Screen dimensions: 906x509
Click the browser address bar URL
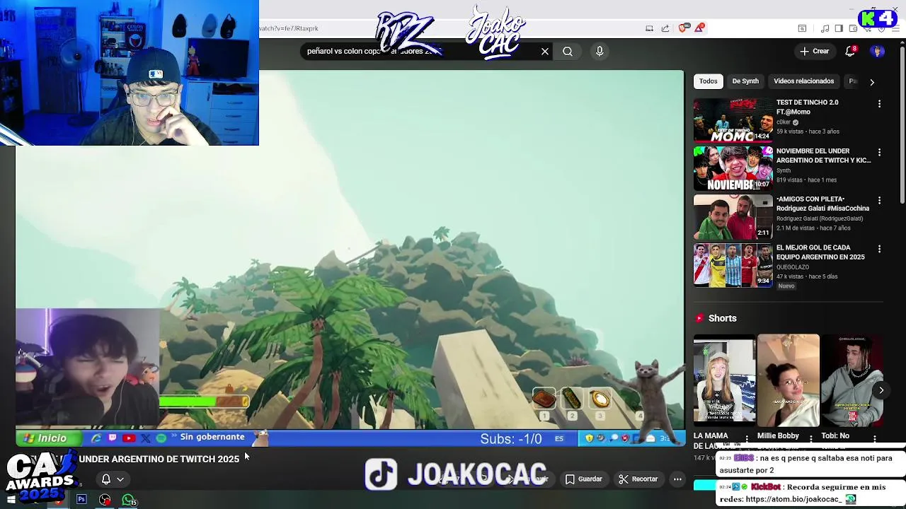[289, 28]
